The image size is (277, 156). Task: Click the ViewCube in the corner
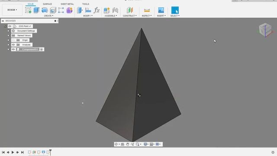point(265,29)
